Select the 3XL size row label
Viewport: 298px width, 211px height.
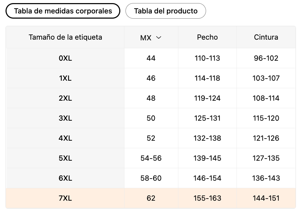point(65,118)
